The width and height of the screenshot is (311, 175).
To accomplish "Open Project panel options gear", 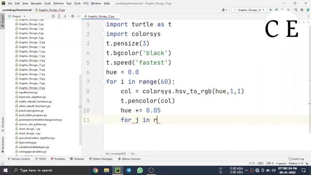I will (72, 16).
